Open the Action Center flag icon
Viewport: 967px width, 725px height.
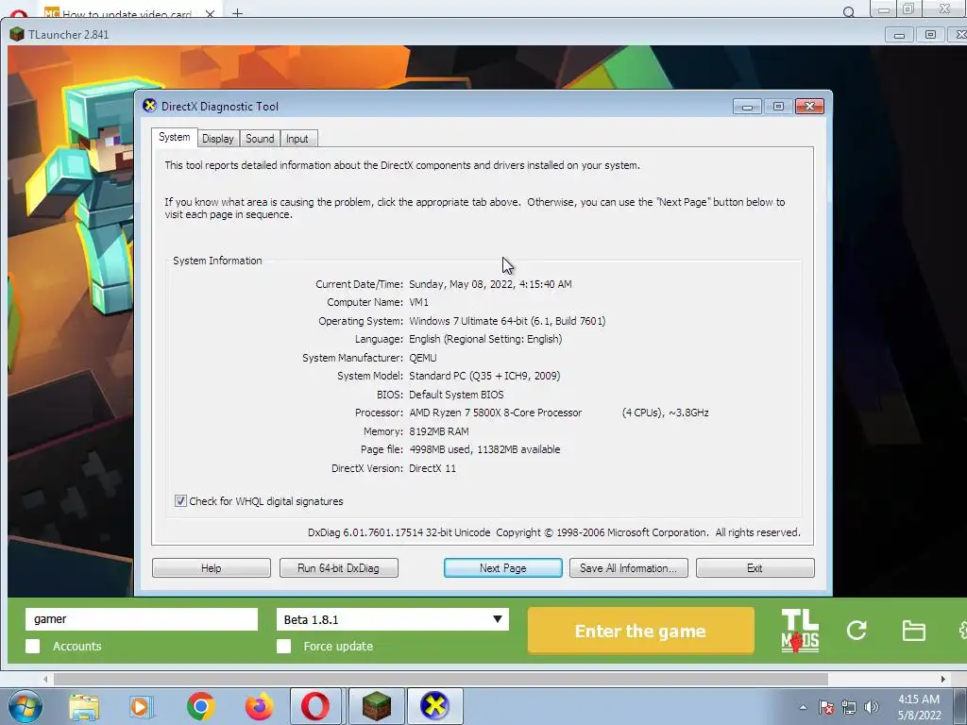point(825,707)
